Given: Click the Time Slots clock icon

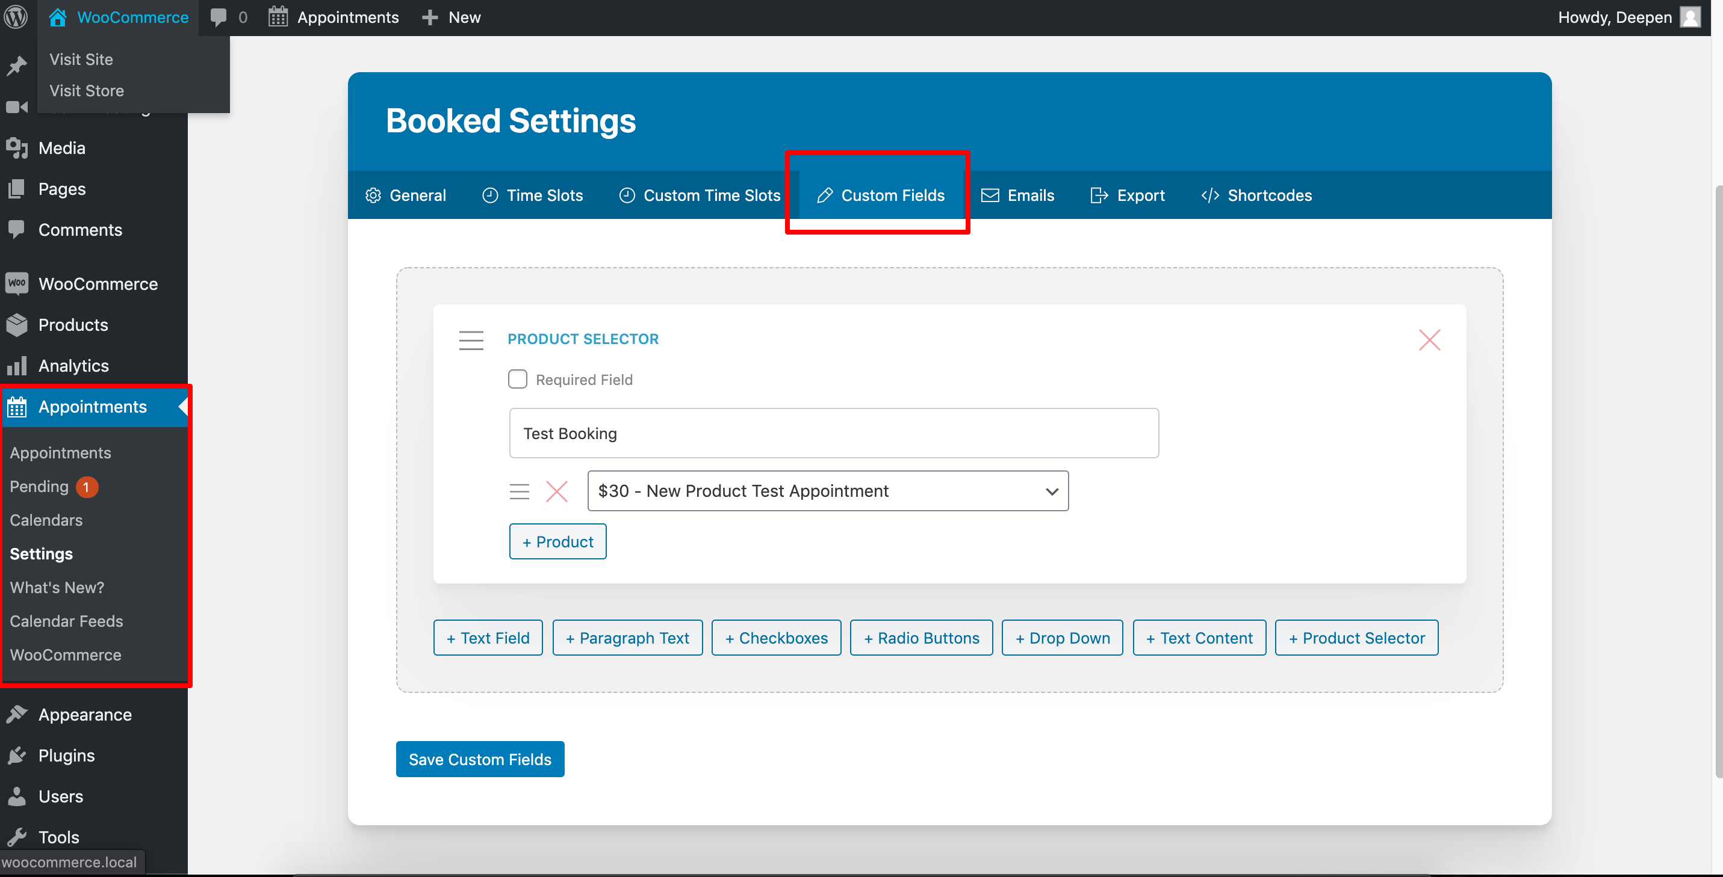Looking at the screenshot, I should (x=489, y=195).
